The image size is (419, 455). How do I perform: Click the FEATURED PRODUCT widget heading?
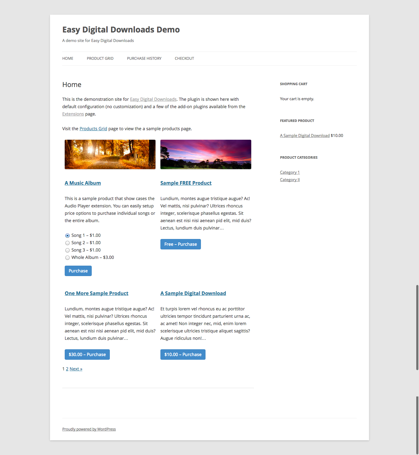pyautogui.click(x=297, y=121)
